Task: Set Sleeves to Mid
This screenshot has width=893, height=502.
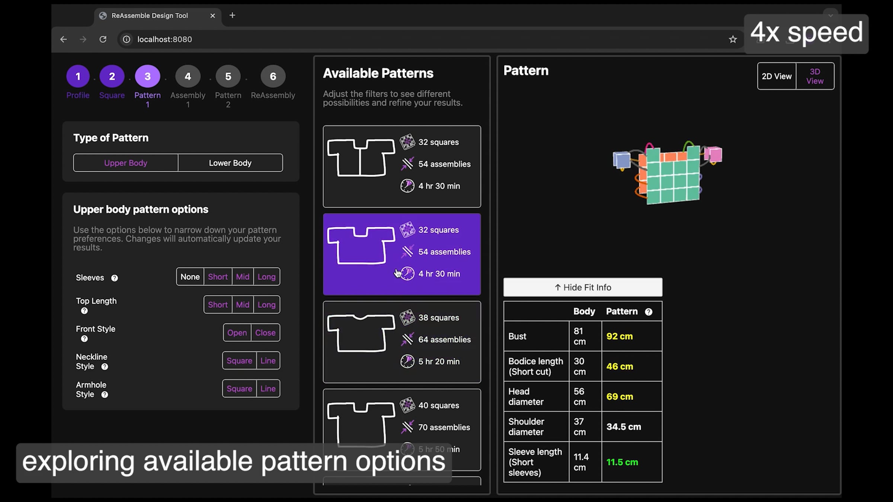Action: tap(243, 277)
